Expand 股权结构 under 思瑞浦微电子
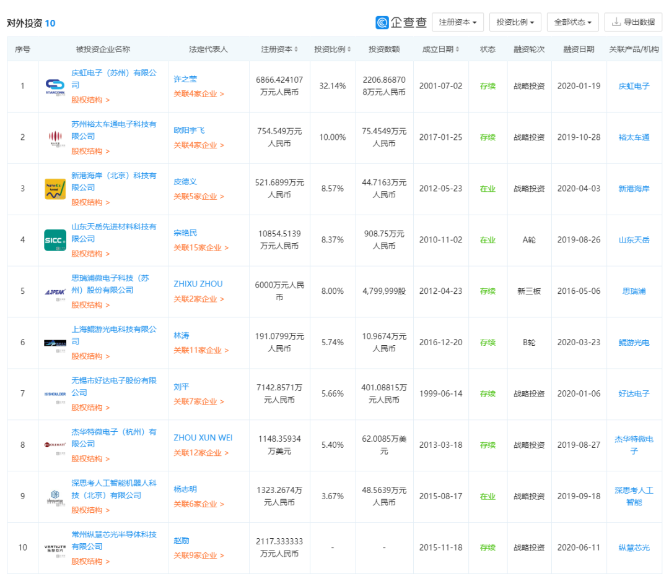Viewport: 669px width, 579px height. tap(90, 305)
